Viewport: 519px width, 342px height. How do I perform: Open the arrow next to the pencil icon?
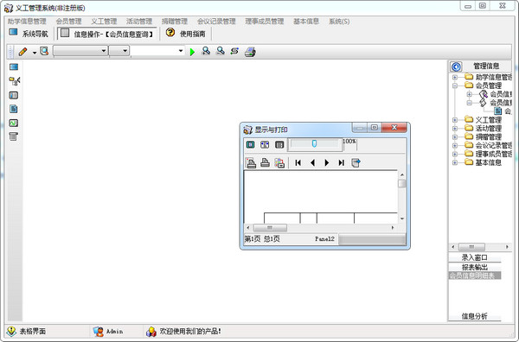(35, 52)
